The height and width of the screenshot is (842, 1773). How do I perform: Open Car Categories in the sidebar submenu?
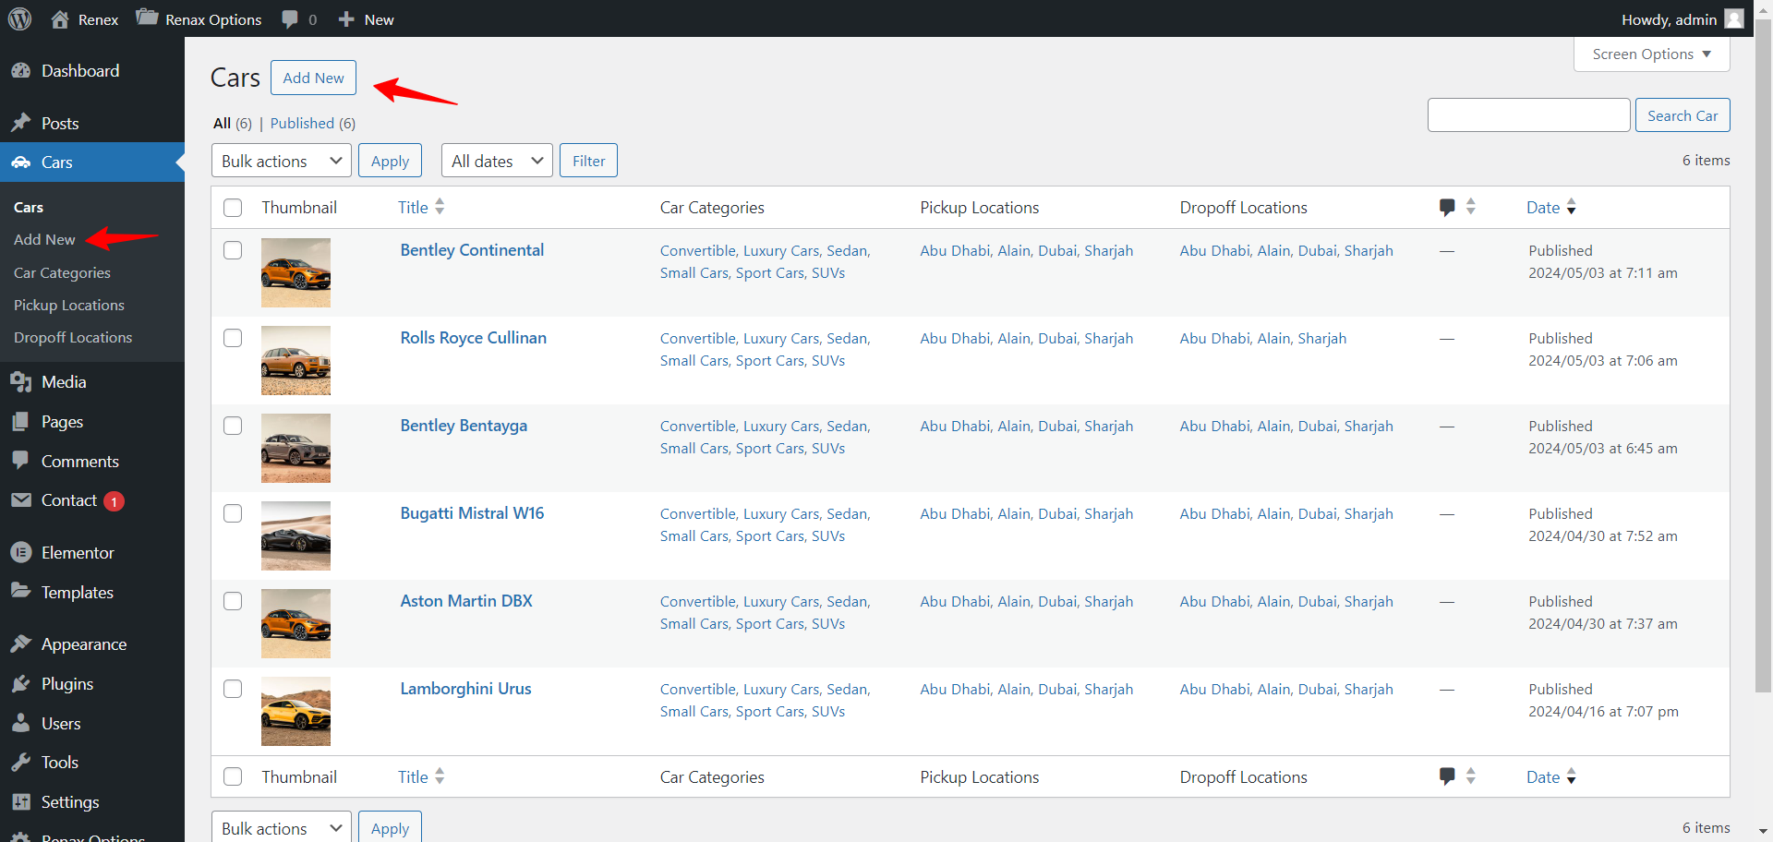62,273
